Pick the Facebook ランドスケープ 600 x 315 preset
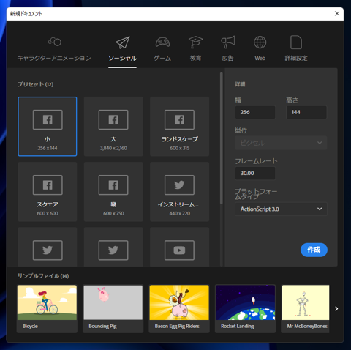Viewport: 351px width, 350px height. pyautogui.click(x=180, y=127)
